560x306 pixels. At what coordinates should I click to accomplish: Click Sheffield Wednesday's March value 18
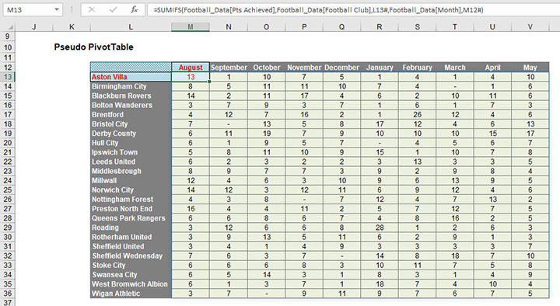click(x=455, y=256)
